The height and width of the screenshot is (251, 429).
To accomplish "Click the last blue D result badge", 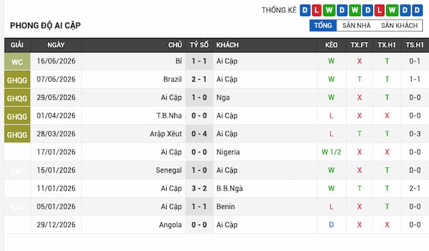I will [417, 10].
